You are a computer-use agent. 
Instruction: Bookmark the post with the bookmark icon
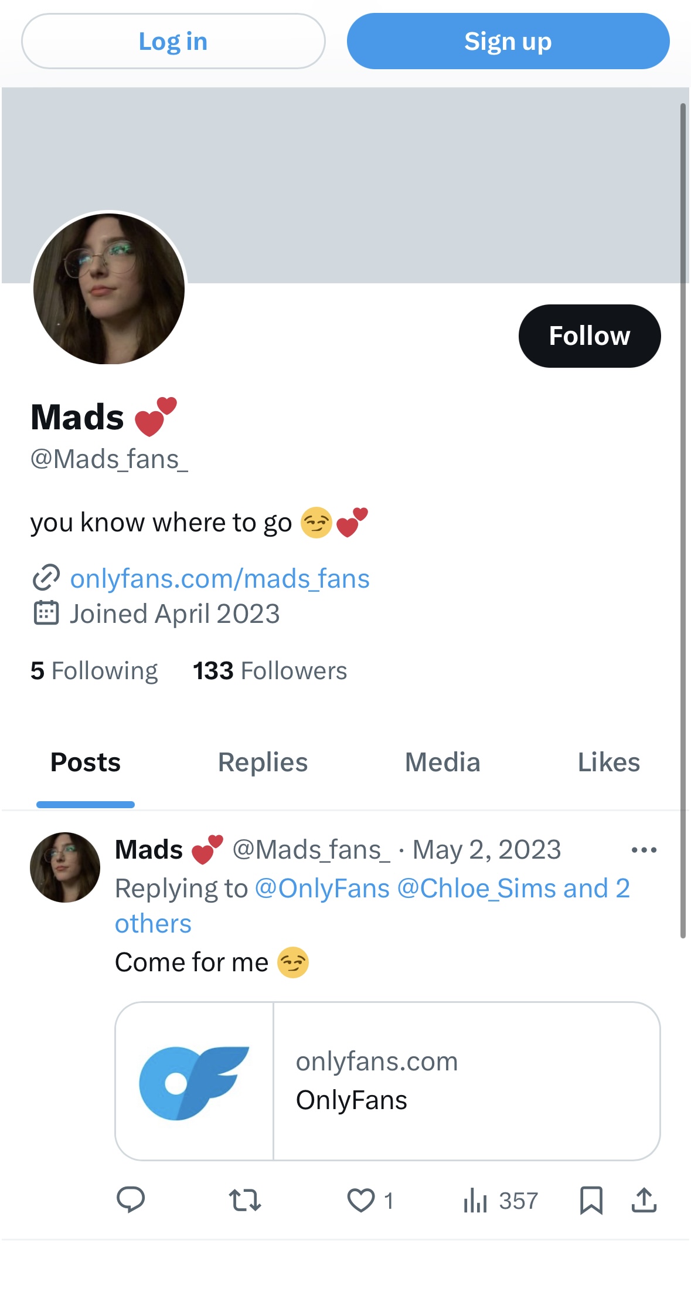point(591,1200)
